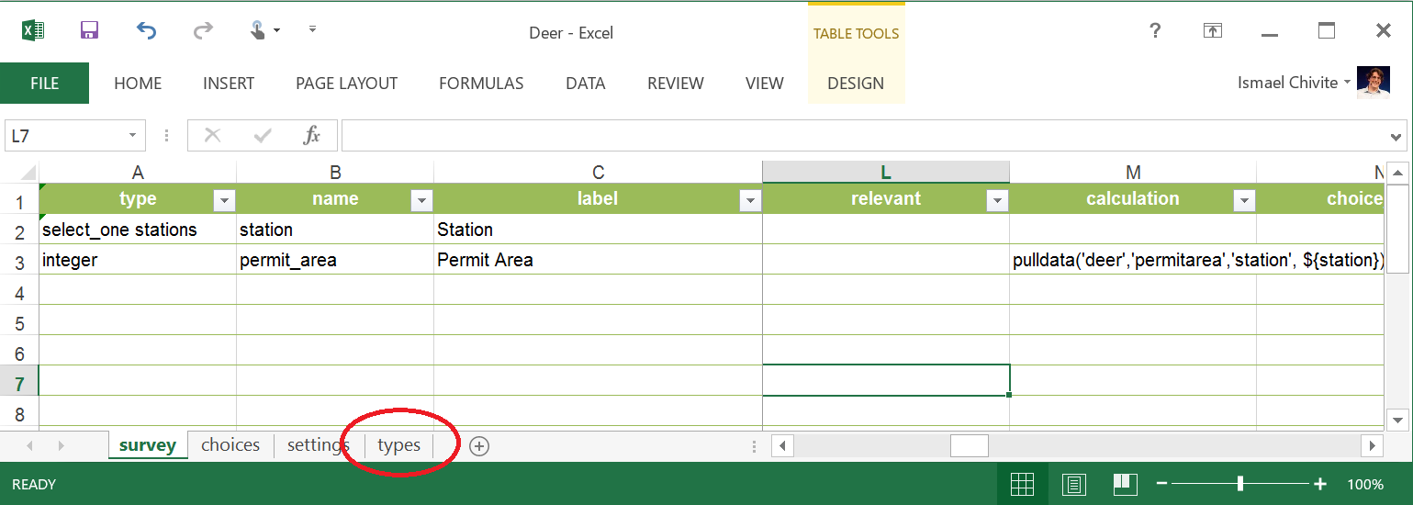Screen dimensions: 1413x505
Task: Save the workbook with the floppy icon
Action: 89,31
